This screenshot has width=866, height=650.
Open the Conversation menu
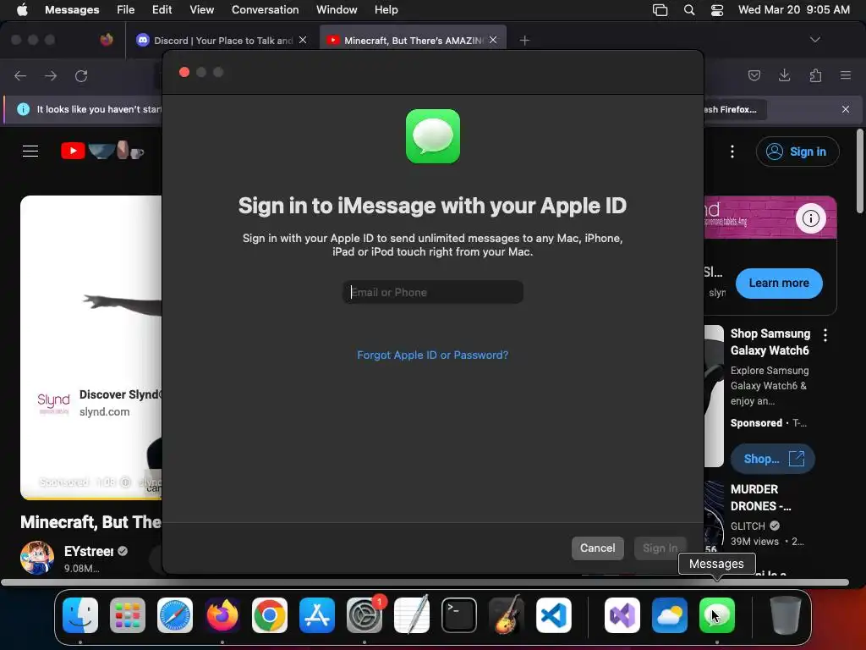tap(265, 10)
